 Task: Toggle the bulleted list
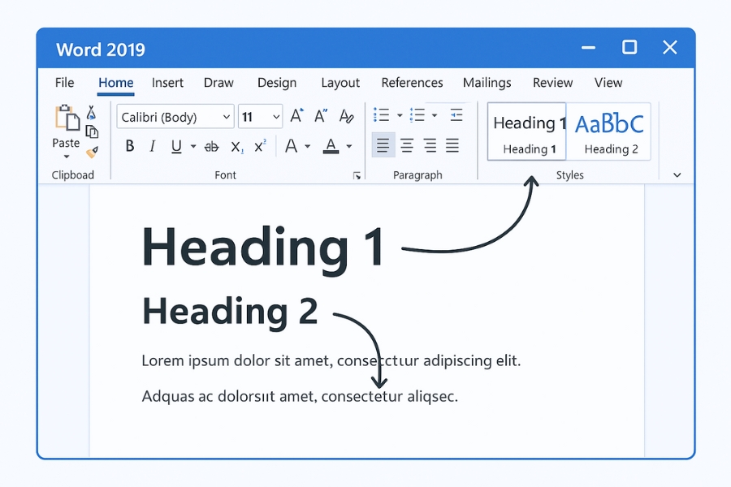click(x=382, y=114)
